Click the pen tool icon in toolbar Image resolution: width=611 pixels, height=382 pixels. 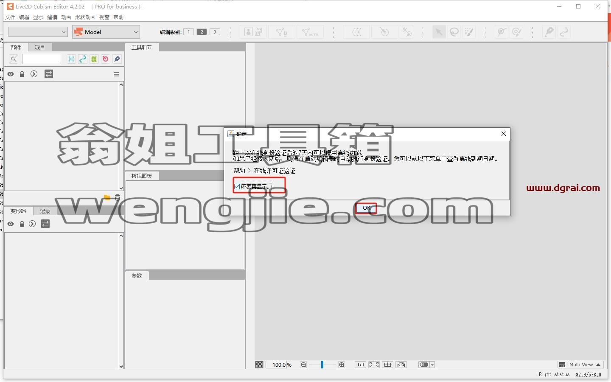coord(549,32)
